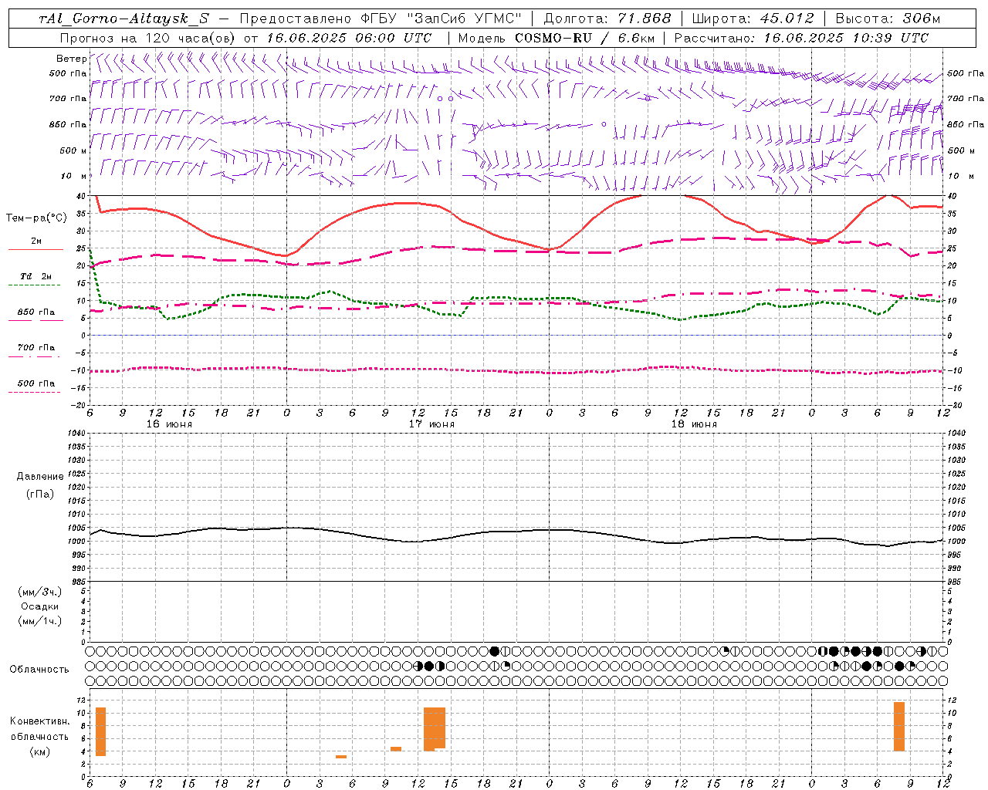Select the Высота: 306м header field
Image resolution: width=988 pixels, height=790 pixels.
pos(888,19)
